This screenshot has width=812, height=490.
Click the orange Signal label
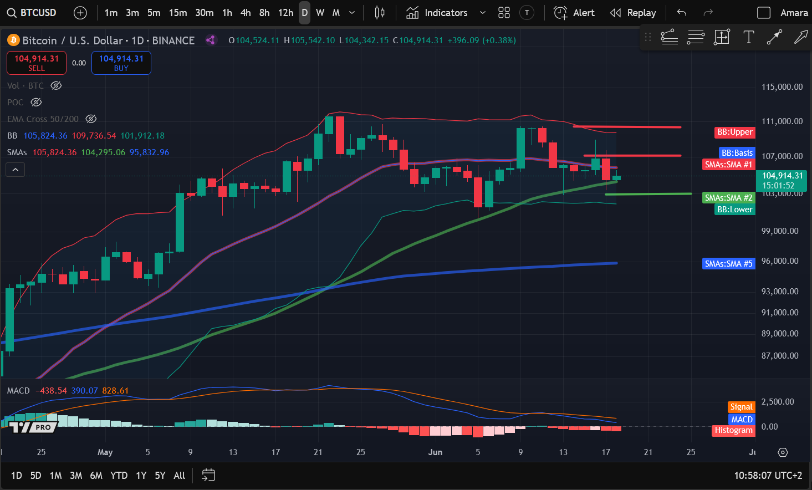741,407
